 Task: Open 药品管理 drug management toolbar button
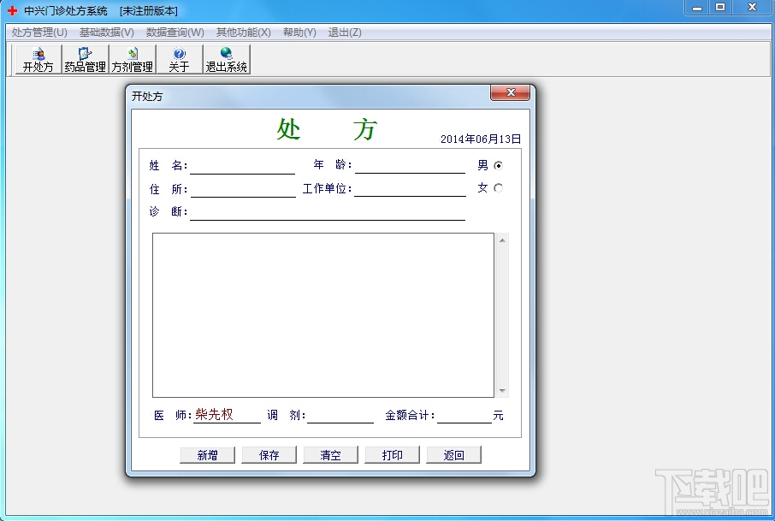coord(85,59)
